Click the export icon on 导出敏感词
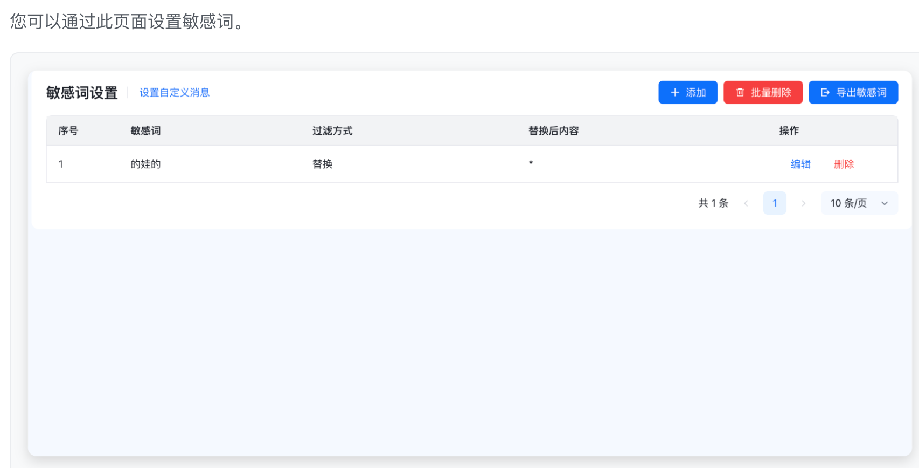Screen dimensions: 919x468 click(x=825, y=93)
